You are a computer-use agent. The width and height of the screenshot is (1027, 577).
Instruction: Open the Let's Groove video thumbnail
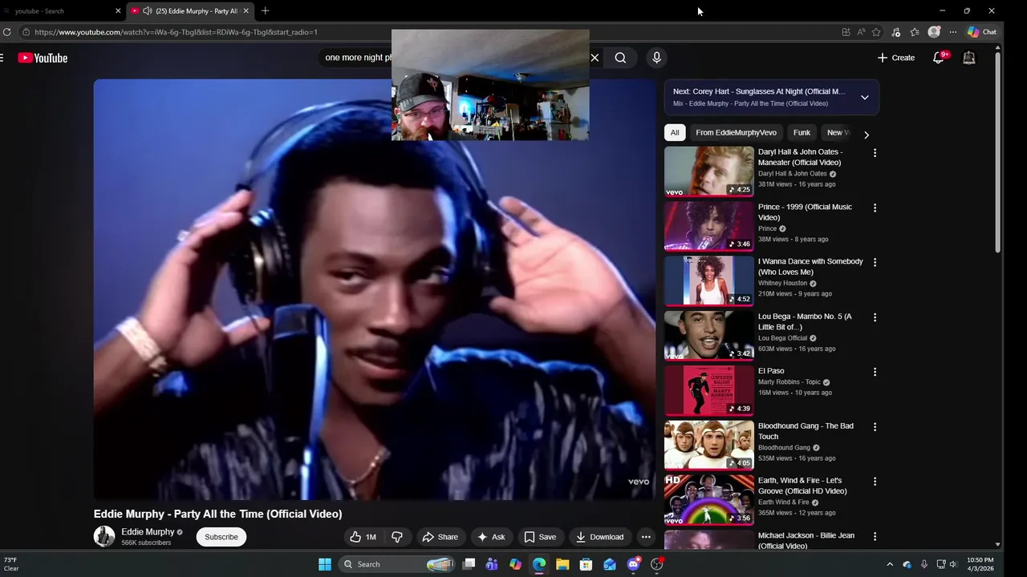[708, 500]
